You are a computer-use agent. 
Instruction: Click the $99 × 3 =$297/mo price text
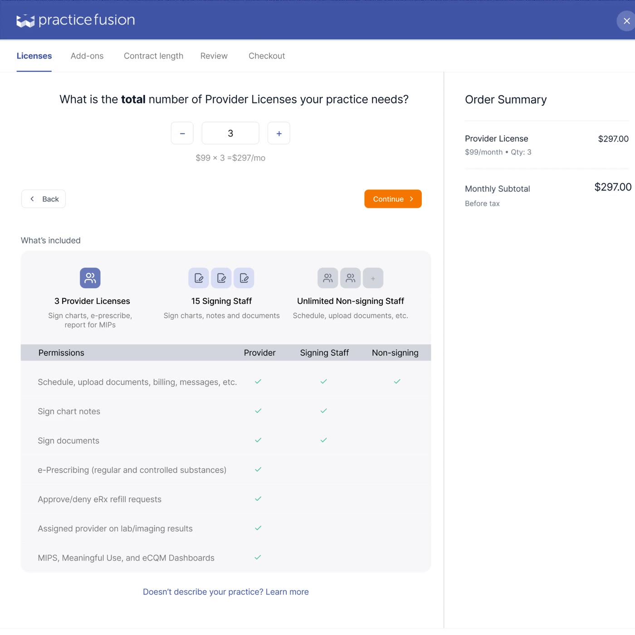click(230, 158)
